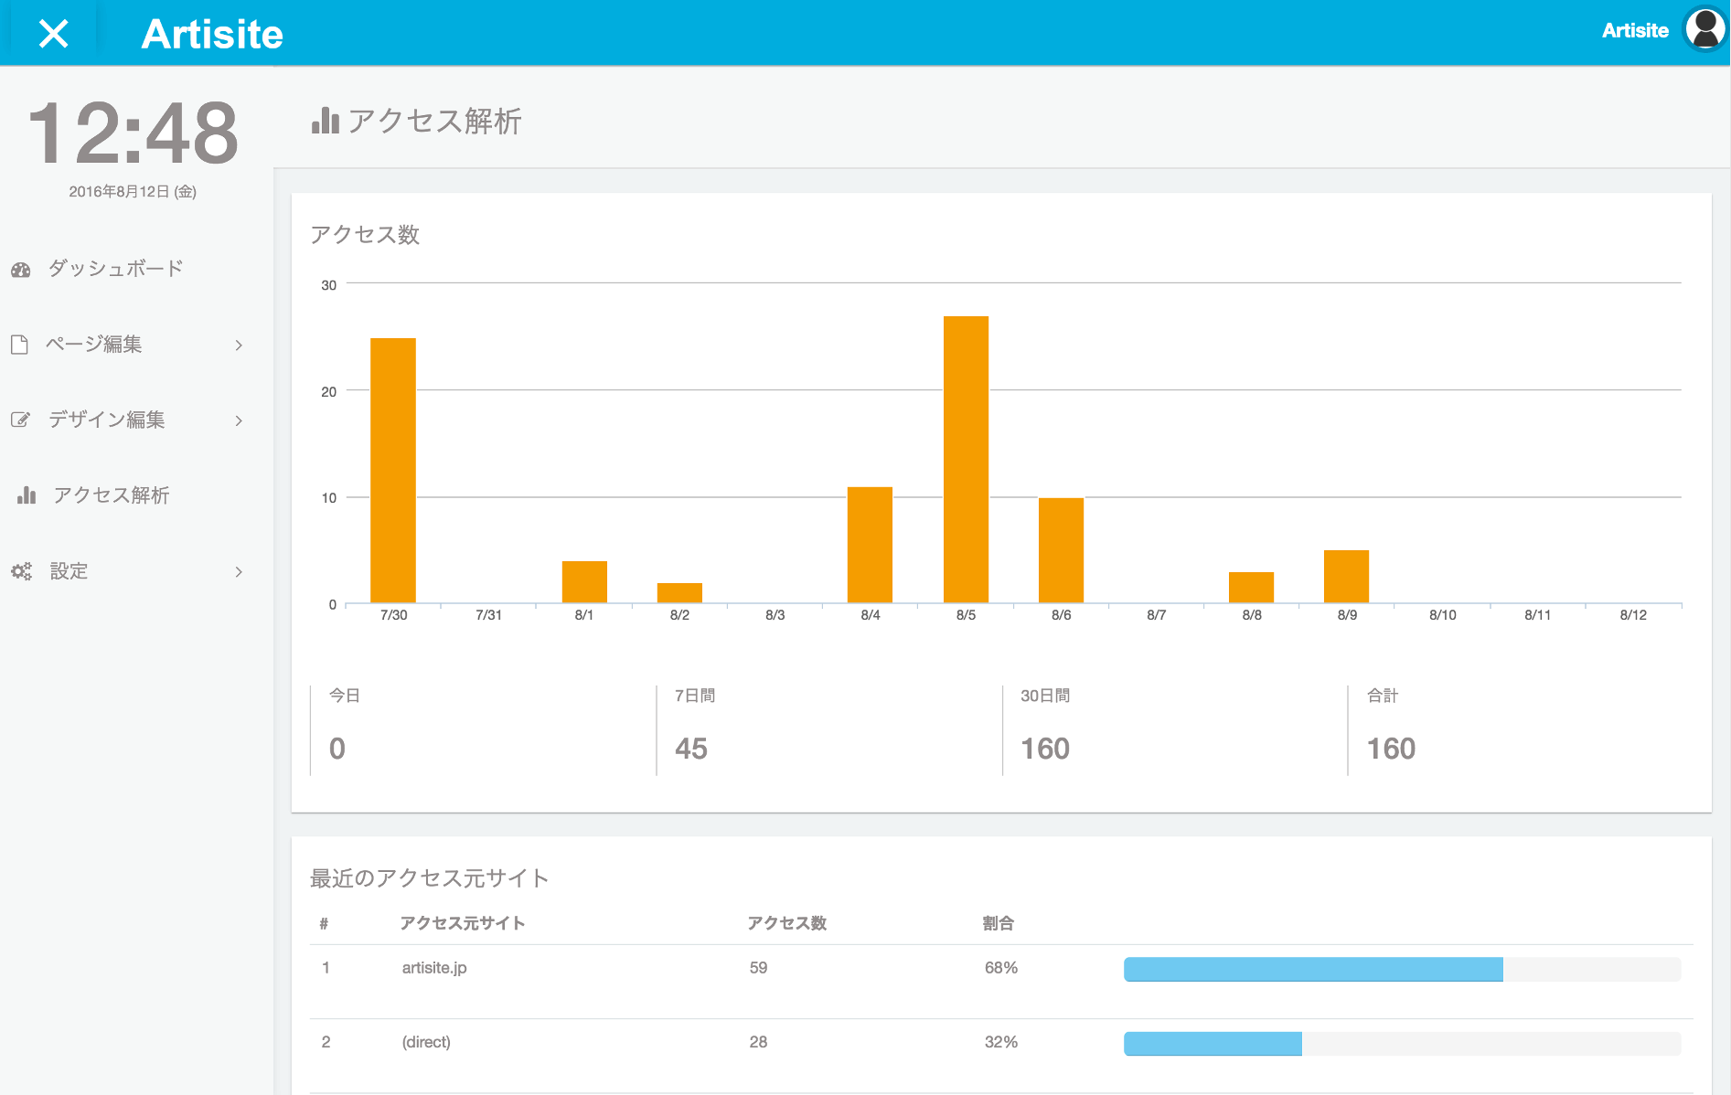Click the dashboard gauge icon
The width and height of the screenshot is (1731, 1095).
21,270
